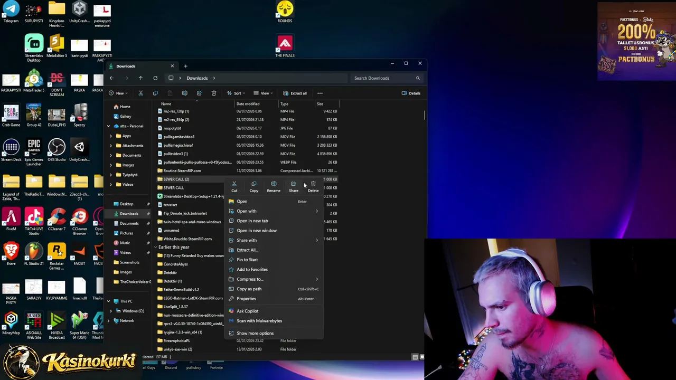Choose Extract All... from context menu

click(273, 250)
